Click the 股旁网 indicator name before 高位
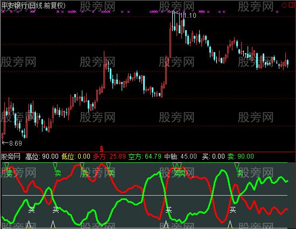Viewport: 296px width, 229px height. pyautogui.click(x=11, y=156)
